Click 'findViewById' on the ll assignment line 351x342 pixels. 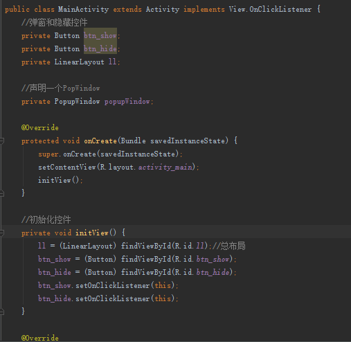pyautogui.click(x=146, y=246)
